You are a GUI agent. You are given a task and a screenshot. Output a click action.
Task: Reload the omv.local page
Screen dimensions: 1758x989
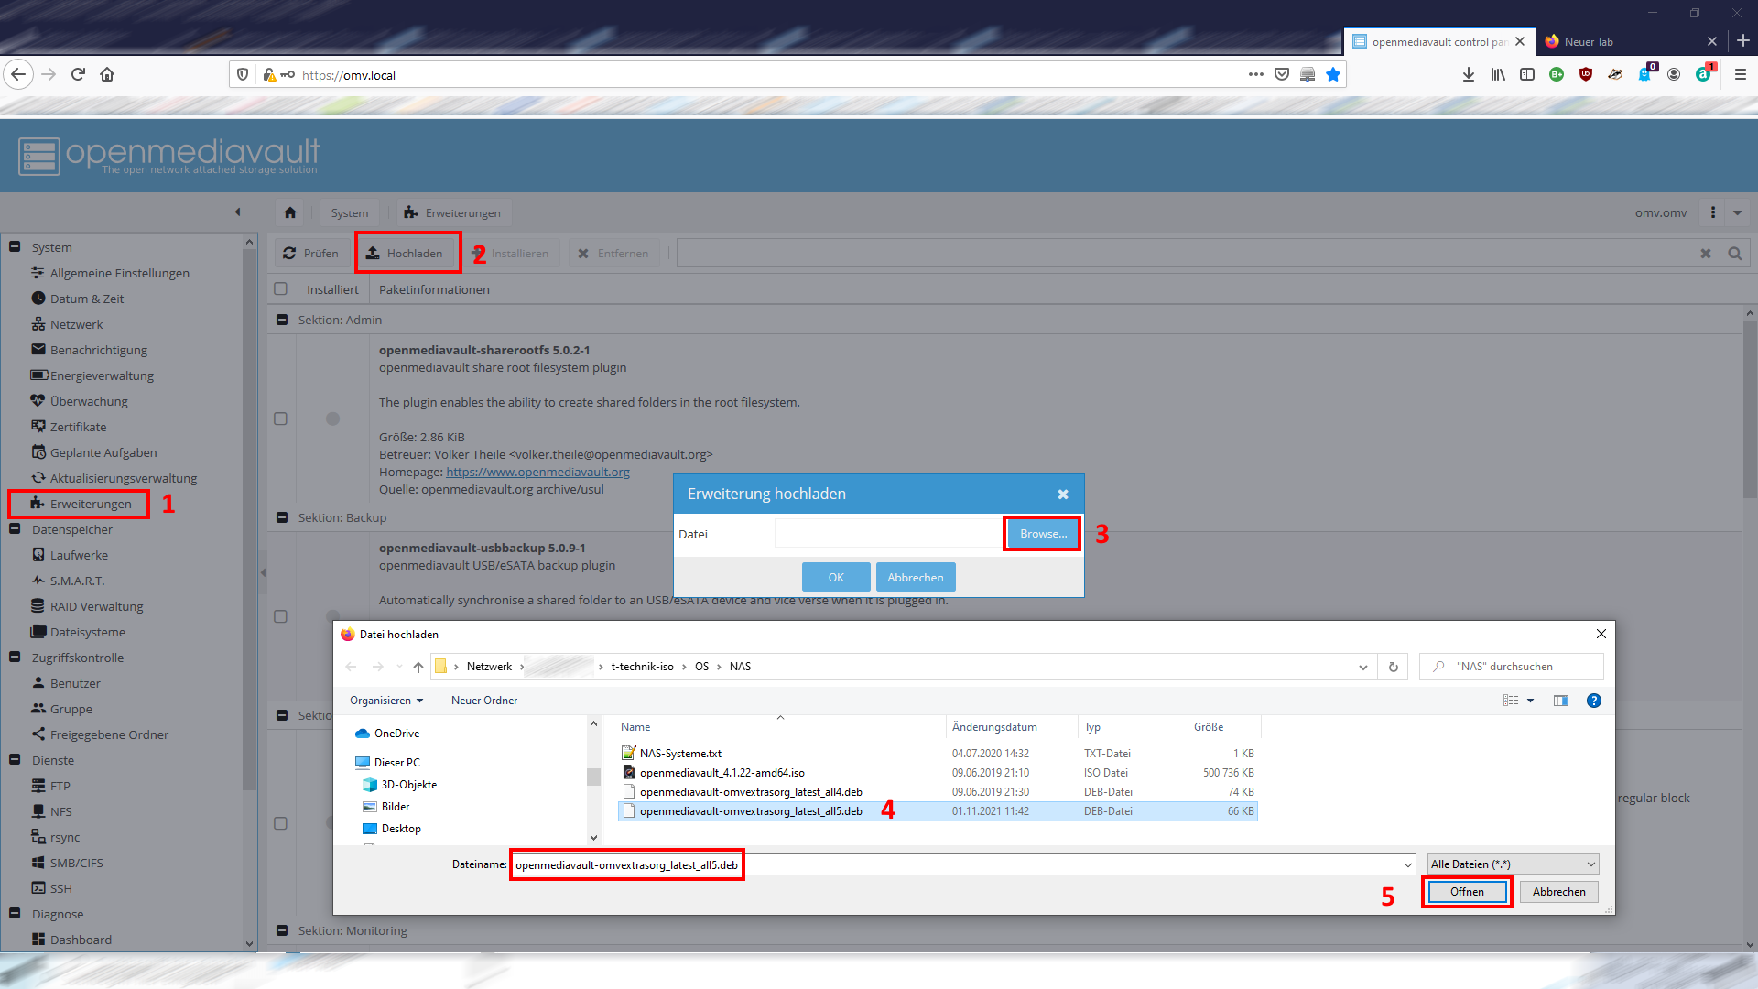[x=78, y=74]
